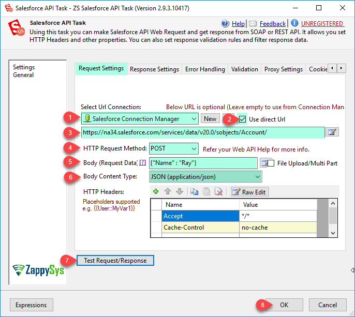Click the row selector beside Cache-Control header
Viewport: 355px width, 317px height.
[156, 228]
